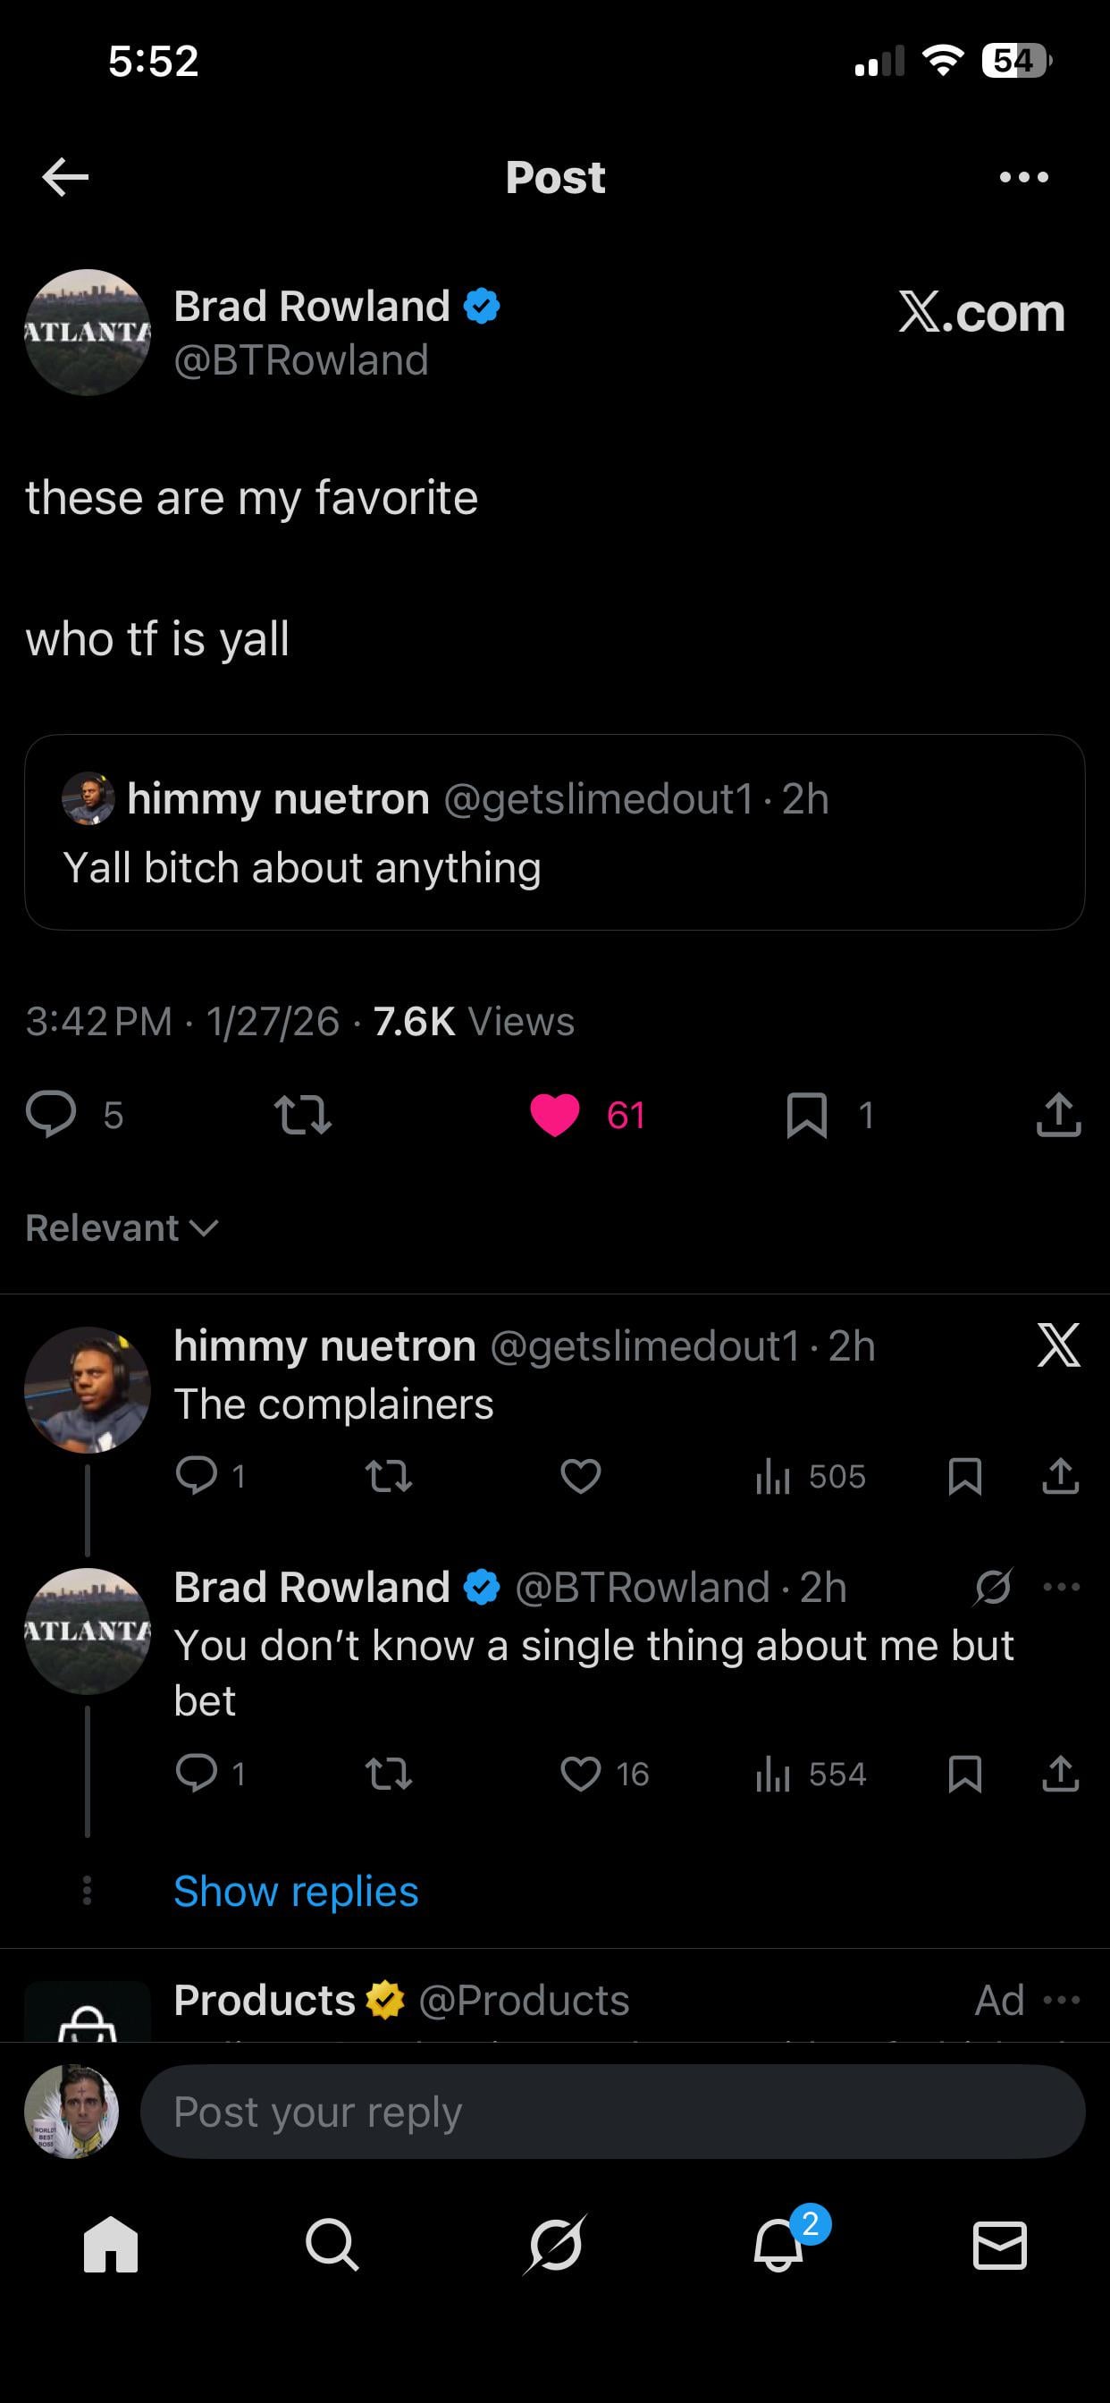
Task: Open the Messages envelope tab
Action: tap(1000, 2244)
